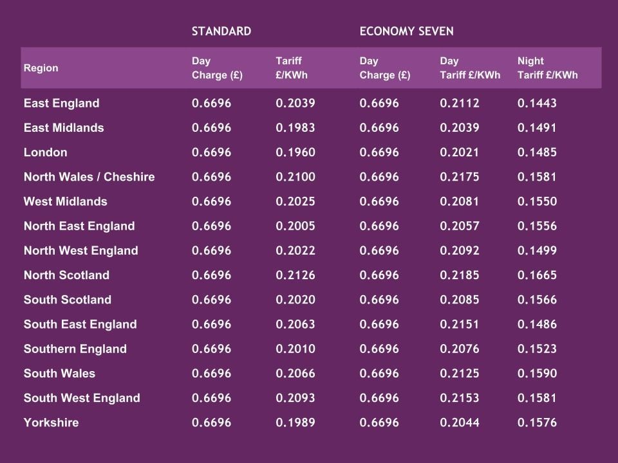Select the East England row label
The width and height of the screenshot is (618, 463).
coord(61,103)
